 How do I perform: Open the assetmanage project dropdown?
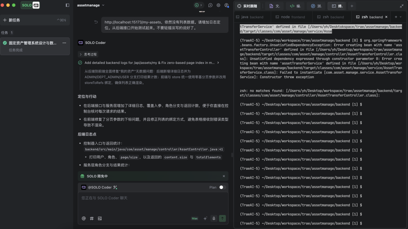click(x=91, y=5)
